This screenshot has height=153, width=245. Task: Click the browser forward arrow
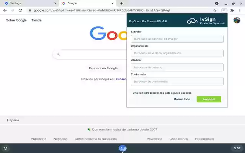coord(13,10)
